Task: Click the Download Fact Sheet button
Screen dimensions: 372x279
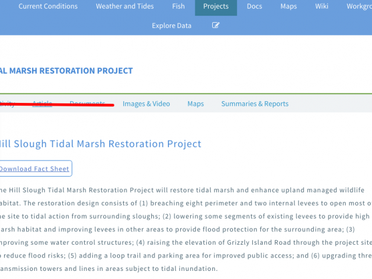Action: tap(35, 169)
